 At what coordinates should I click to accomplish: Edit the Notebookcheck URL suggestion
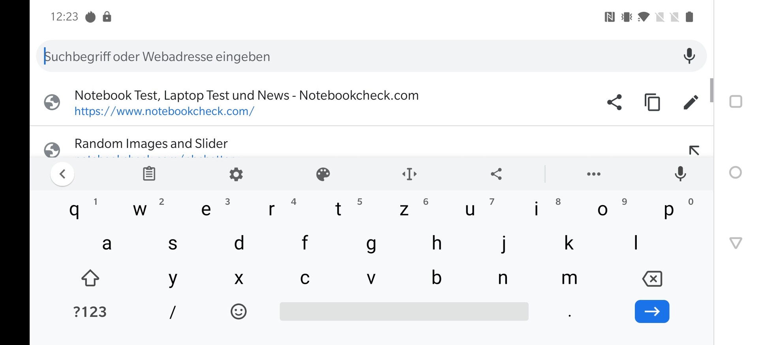click(690, 102)
